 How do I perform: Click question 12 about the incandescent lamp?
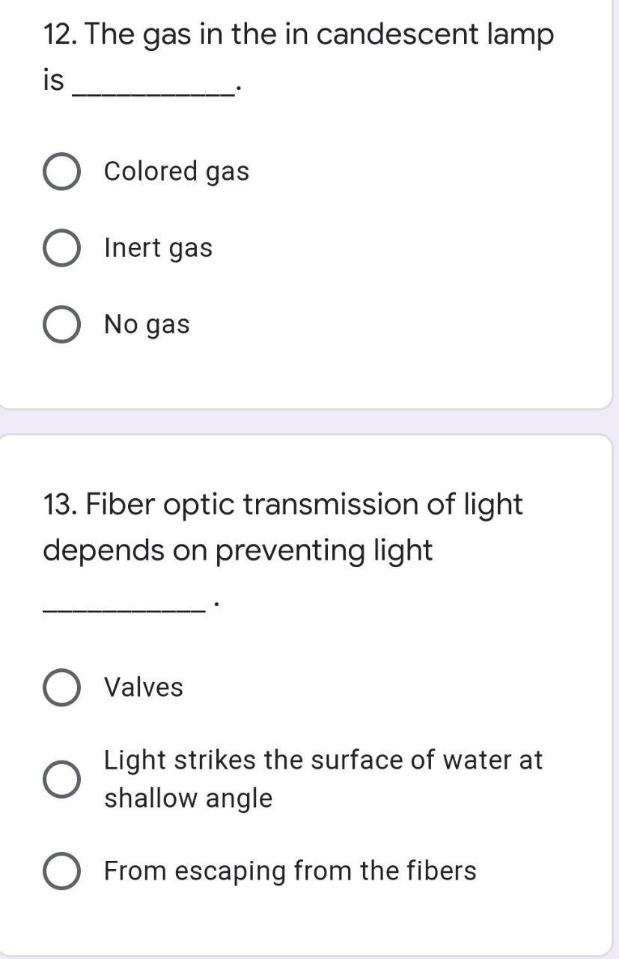[298, 33]
